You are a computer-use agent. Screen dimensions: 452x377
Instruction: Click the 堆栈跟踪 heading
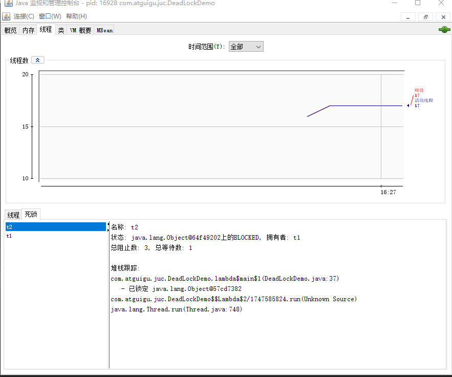click(x=125, y=268)
